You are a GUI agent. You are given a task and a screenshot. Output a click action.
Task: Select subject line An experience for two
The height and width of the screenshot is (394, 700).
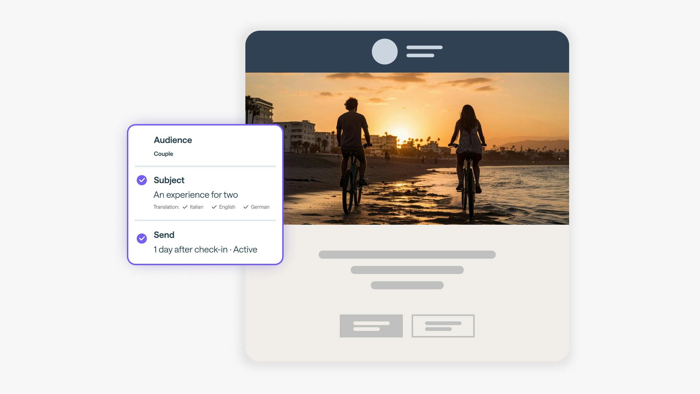click(196, 195)
